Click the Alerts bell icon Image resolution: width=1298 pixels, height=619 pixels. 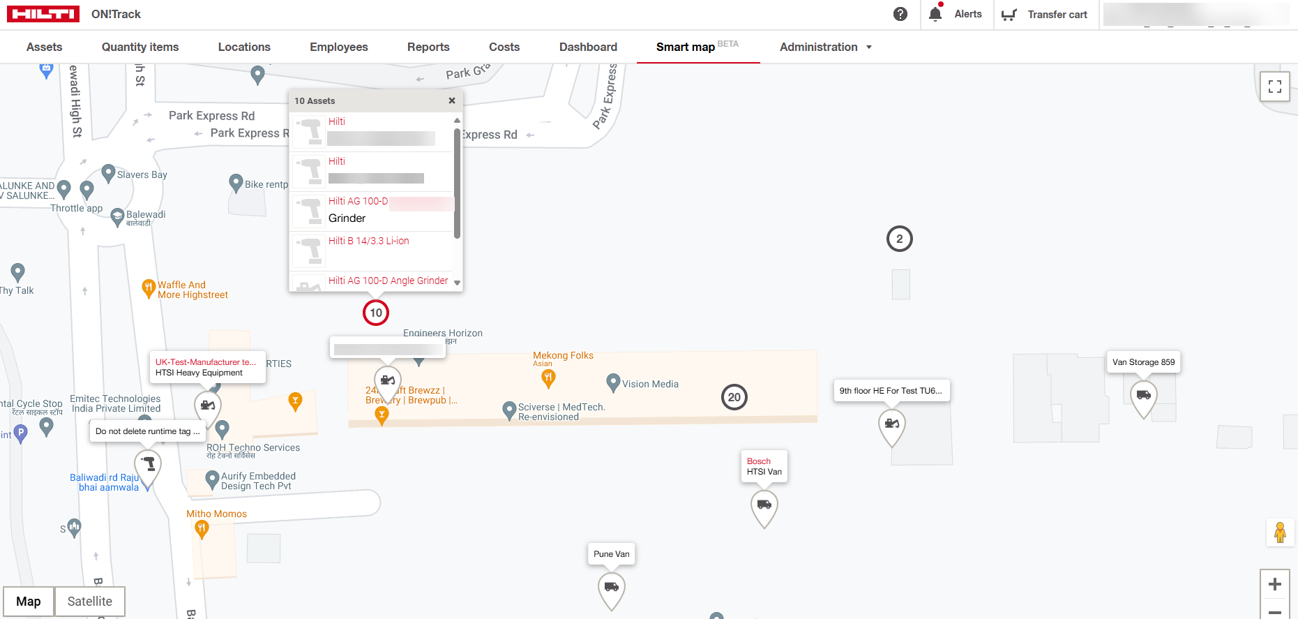click(935, 14)
